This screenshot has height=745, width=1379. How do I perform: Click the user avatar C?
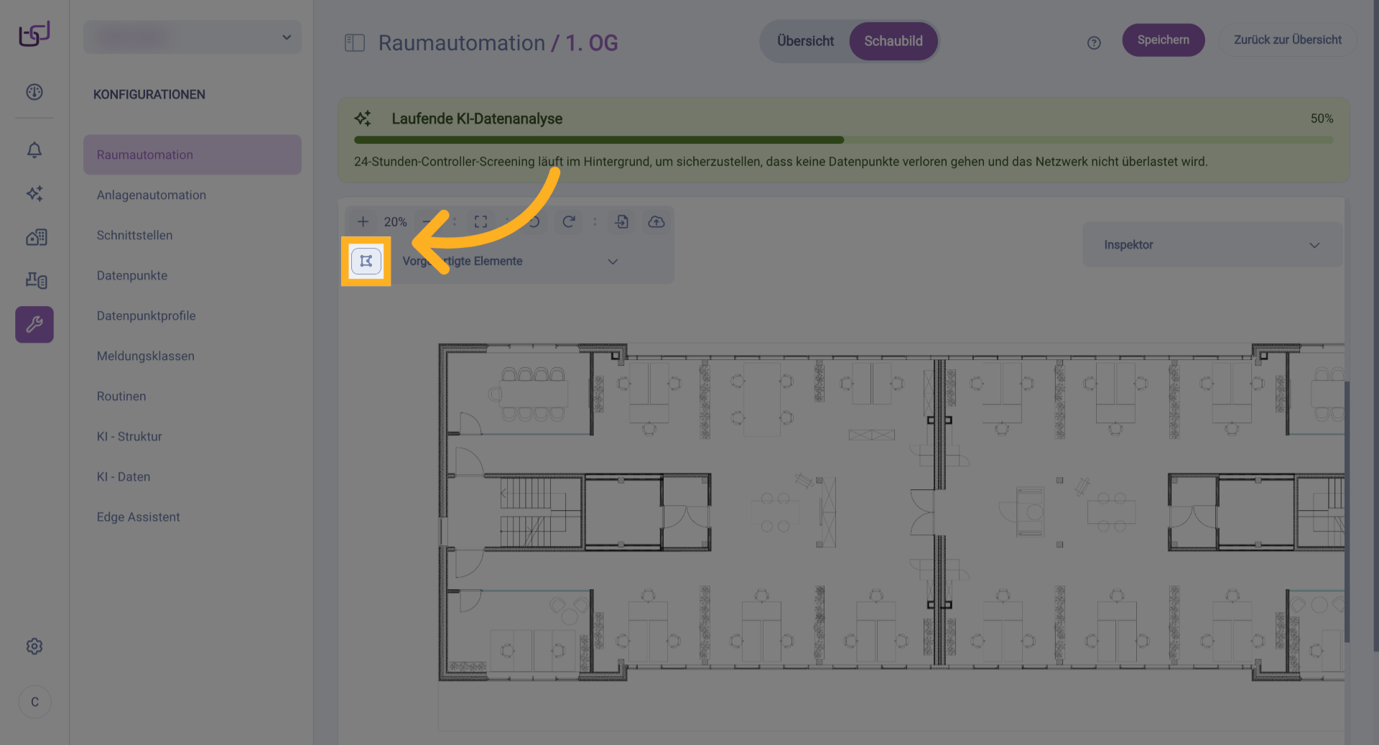point(34,702)
